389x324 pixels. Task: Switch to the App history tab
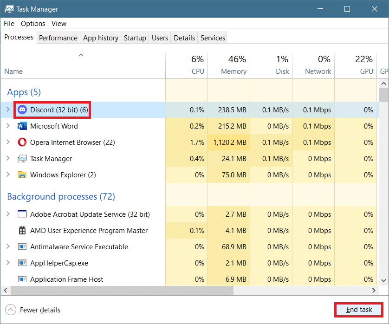pyautogui.click(x=100, y=38)
